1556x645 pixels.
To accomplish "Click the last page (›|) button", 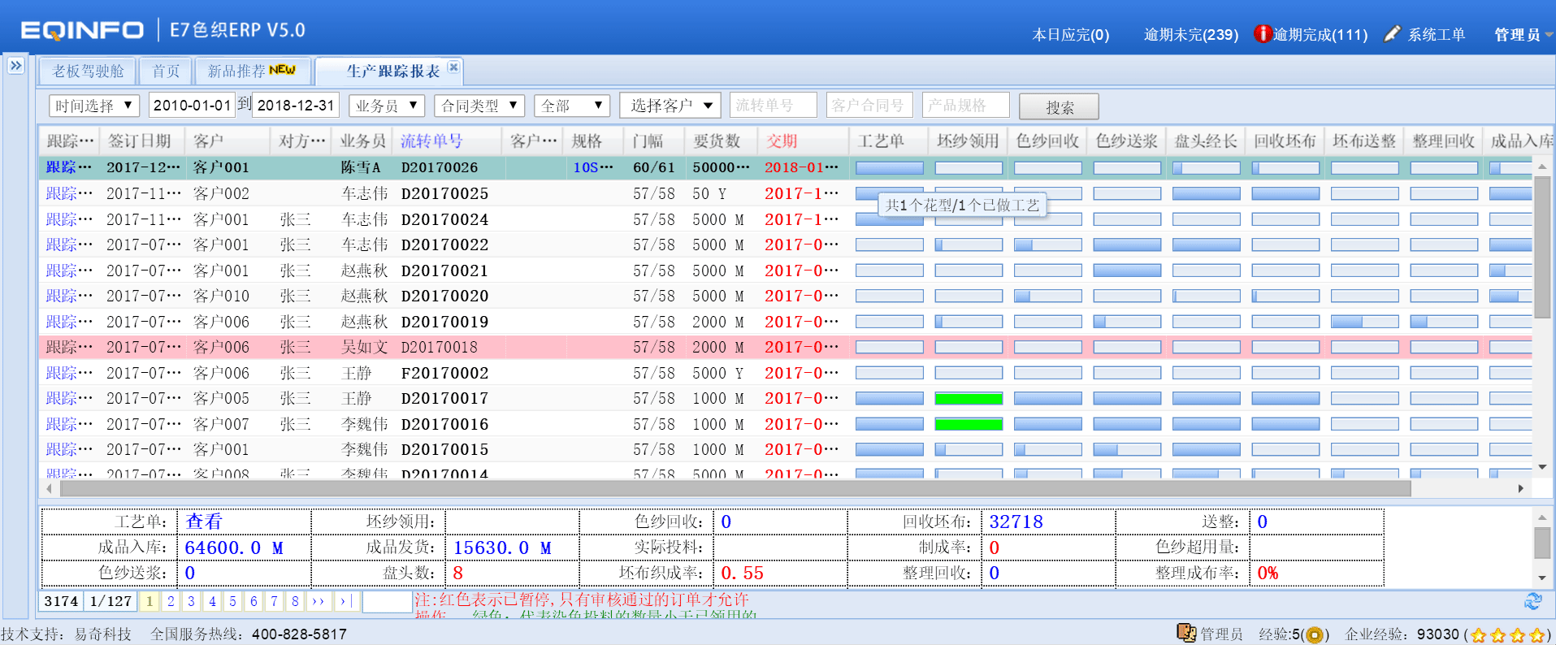I will [x=345, y=601].
